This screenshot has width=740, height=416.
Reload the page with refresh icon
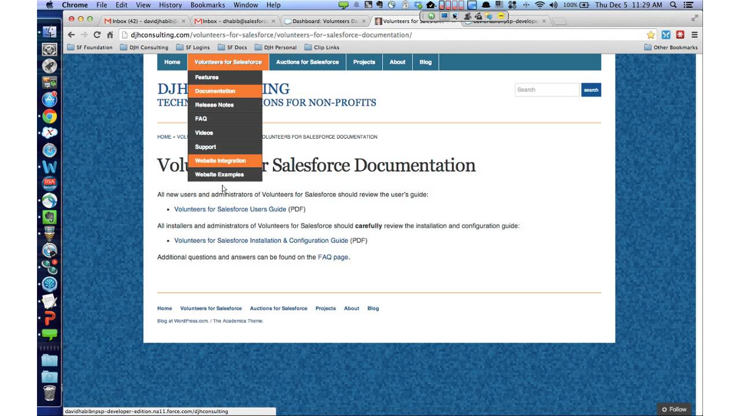coord(97,35)
